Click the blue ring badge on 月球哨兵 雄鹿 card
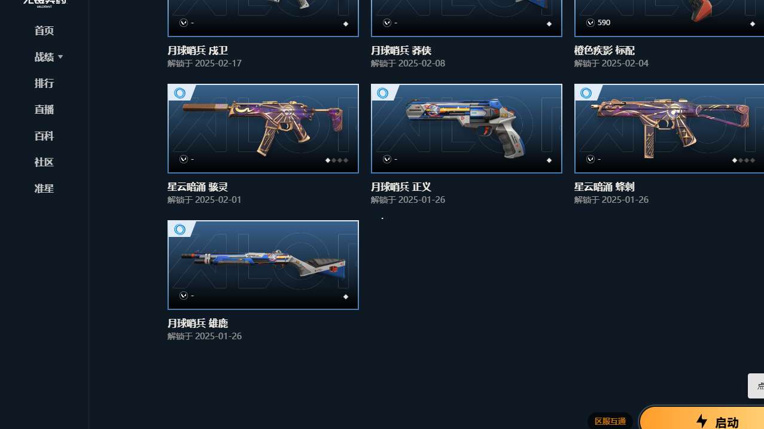Viewport: 764px width, 429px height. [179, 229]
